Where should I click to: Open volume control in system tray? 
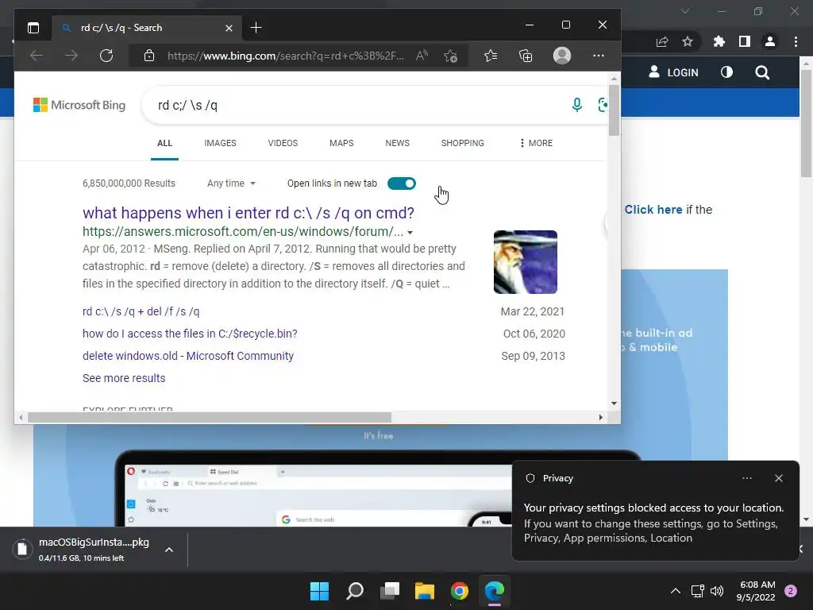click(x=717, y=591)
